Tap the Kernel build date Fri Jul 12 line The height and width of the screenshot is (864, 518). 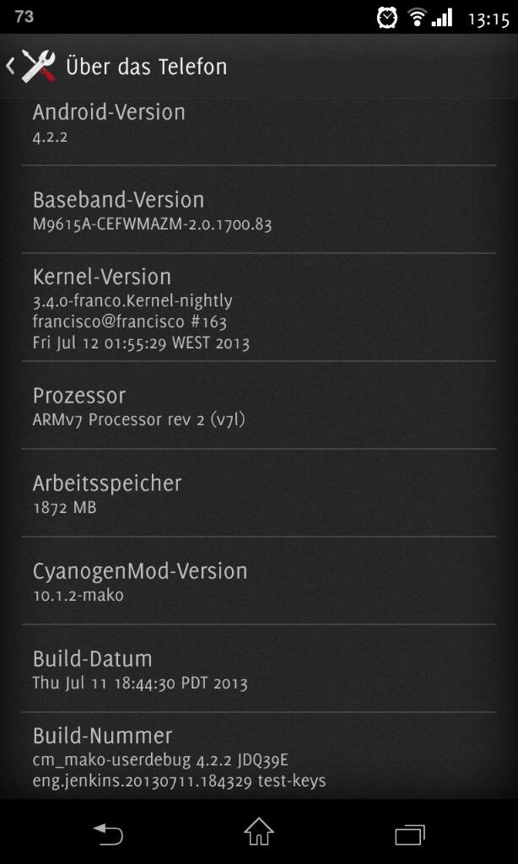pyautogui.click(x=141, y=343)
